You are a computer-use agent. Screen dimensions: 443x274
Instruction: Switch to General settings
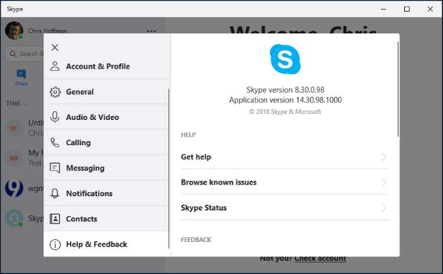point(106,92)
